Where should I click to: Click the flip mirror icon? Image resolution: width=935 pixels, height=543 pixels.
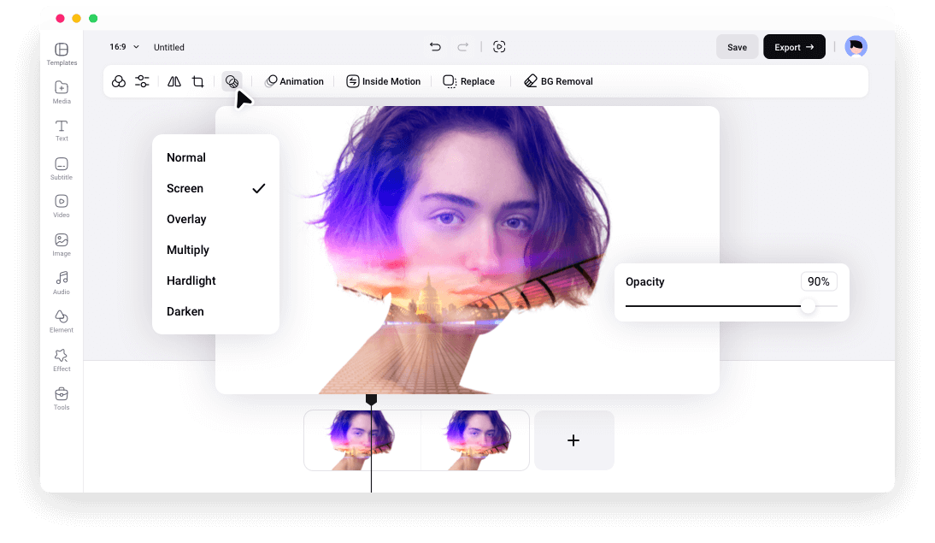coord(174,81)
